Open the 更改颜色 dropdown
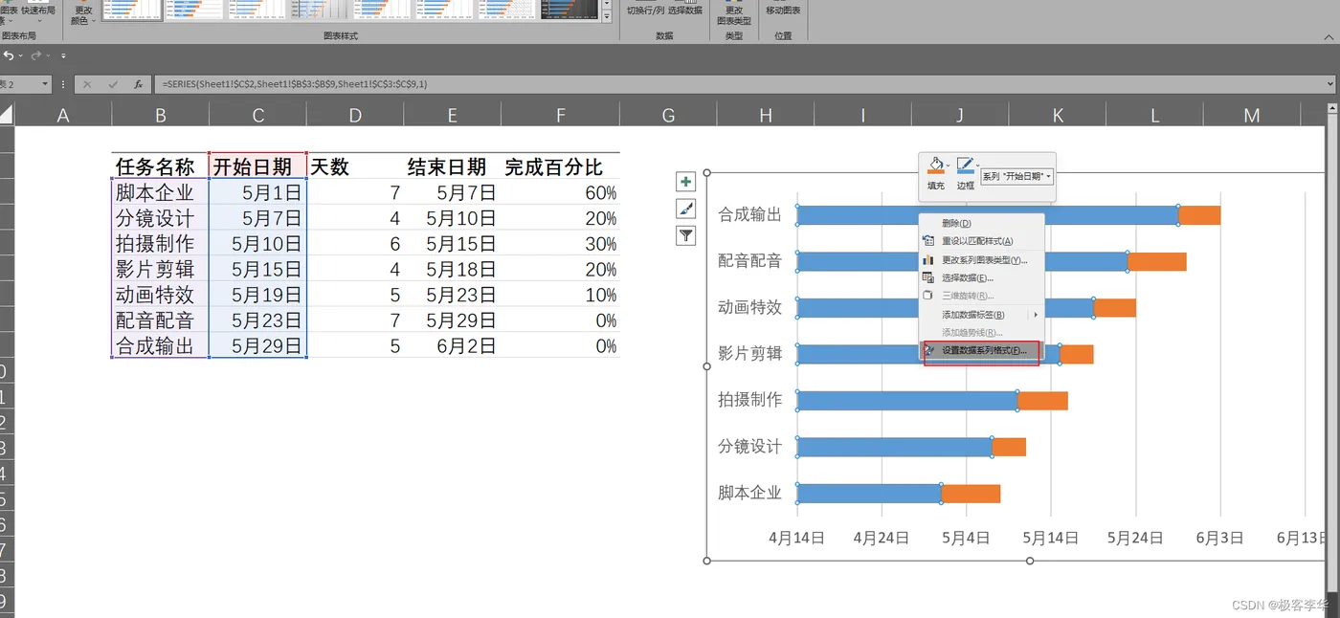 82,14
